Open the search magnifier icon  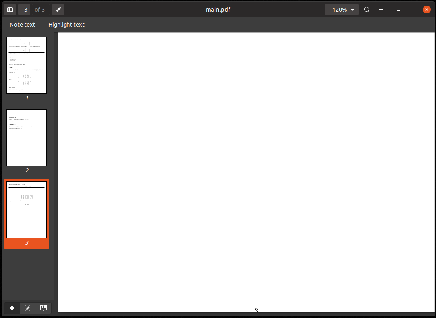[367, 10]
